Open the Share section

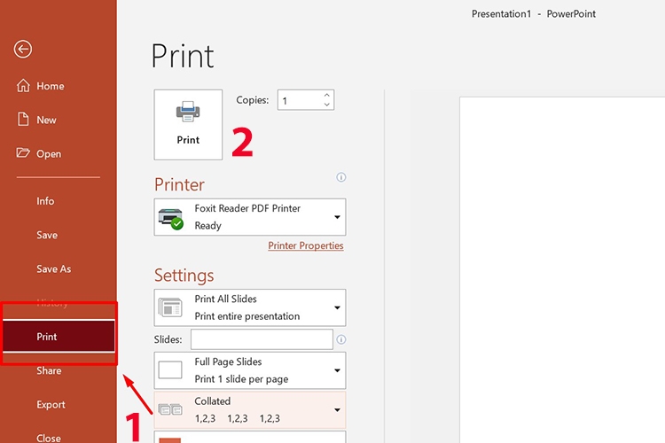(49, 370)
